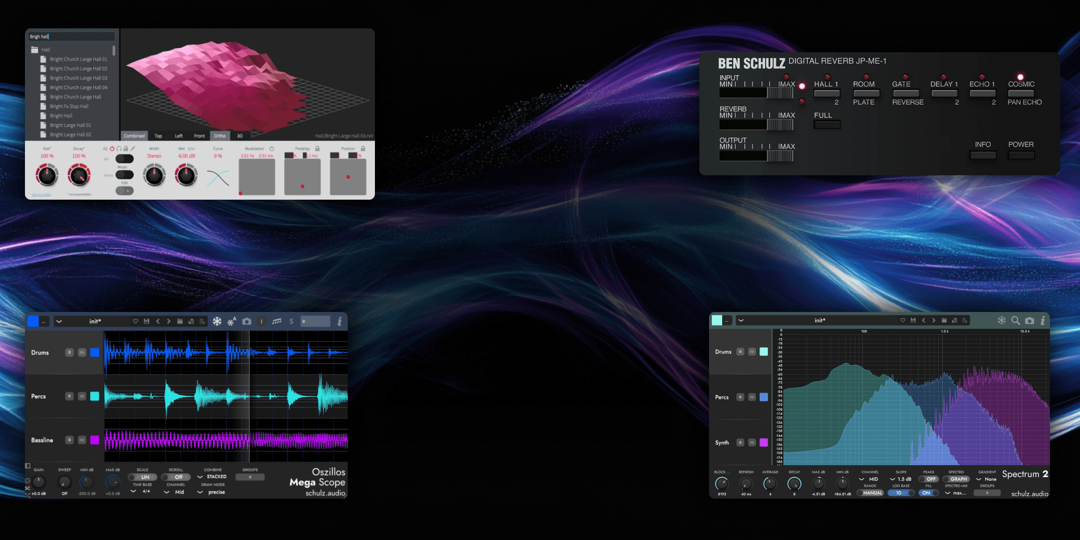
Task: Toggle the PEAKS switch in Spectrum 2
Action: [x=929, y=479]
